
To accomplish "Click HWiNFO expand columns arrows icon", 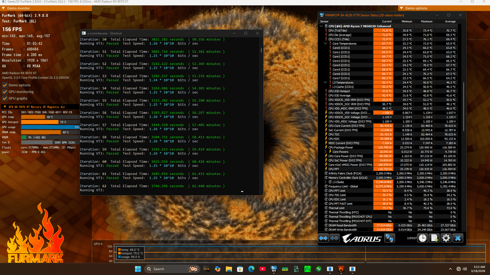I will point(323,238).
